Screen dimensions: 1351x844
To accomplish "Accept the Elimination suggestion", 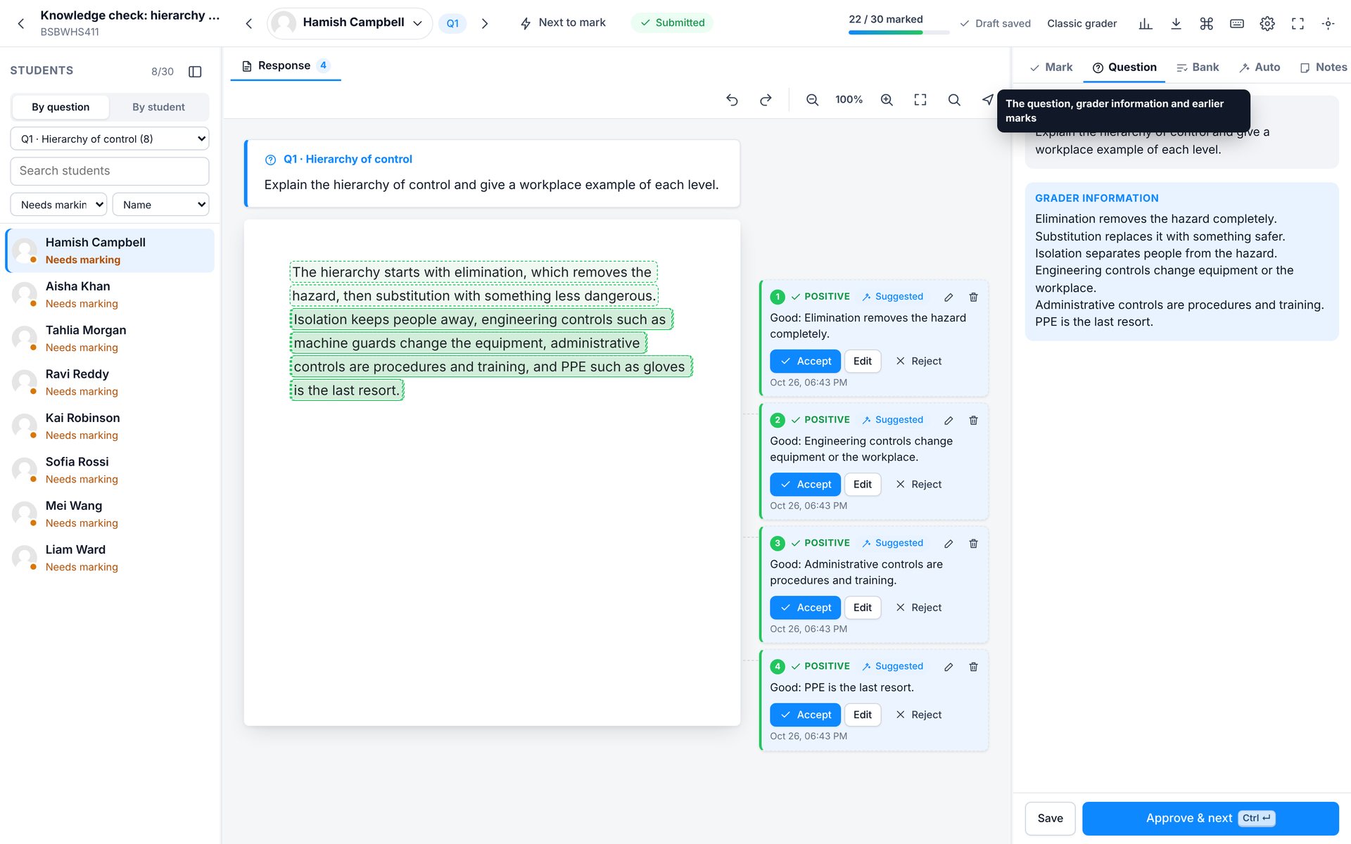I will (x=805, y=361).
